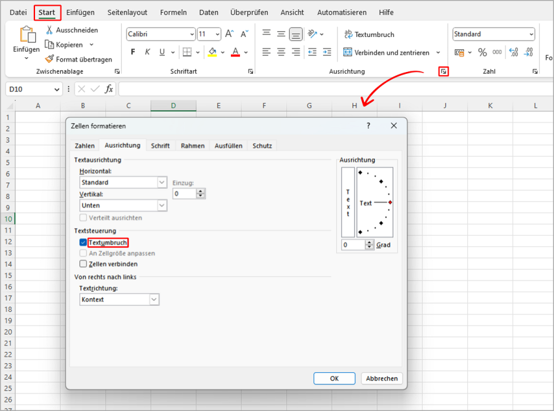Image resolution: width=554 pixels, height=411 pixels.
Task: Click the Bold formatting icon
Action: coord(132,52)
